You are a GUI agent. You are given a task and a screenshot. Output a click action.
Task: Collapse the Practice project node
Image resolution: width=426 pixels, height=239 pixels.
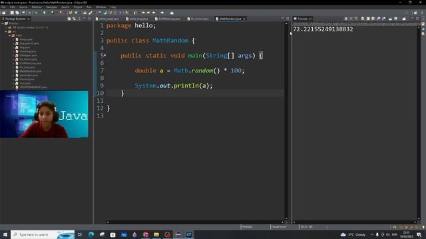[3, 24]
